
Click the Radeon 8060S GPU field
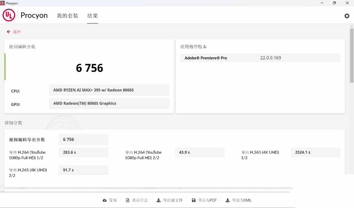pyautogui.click(x=109, y=103)
